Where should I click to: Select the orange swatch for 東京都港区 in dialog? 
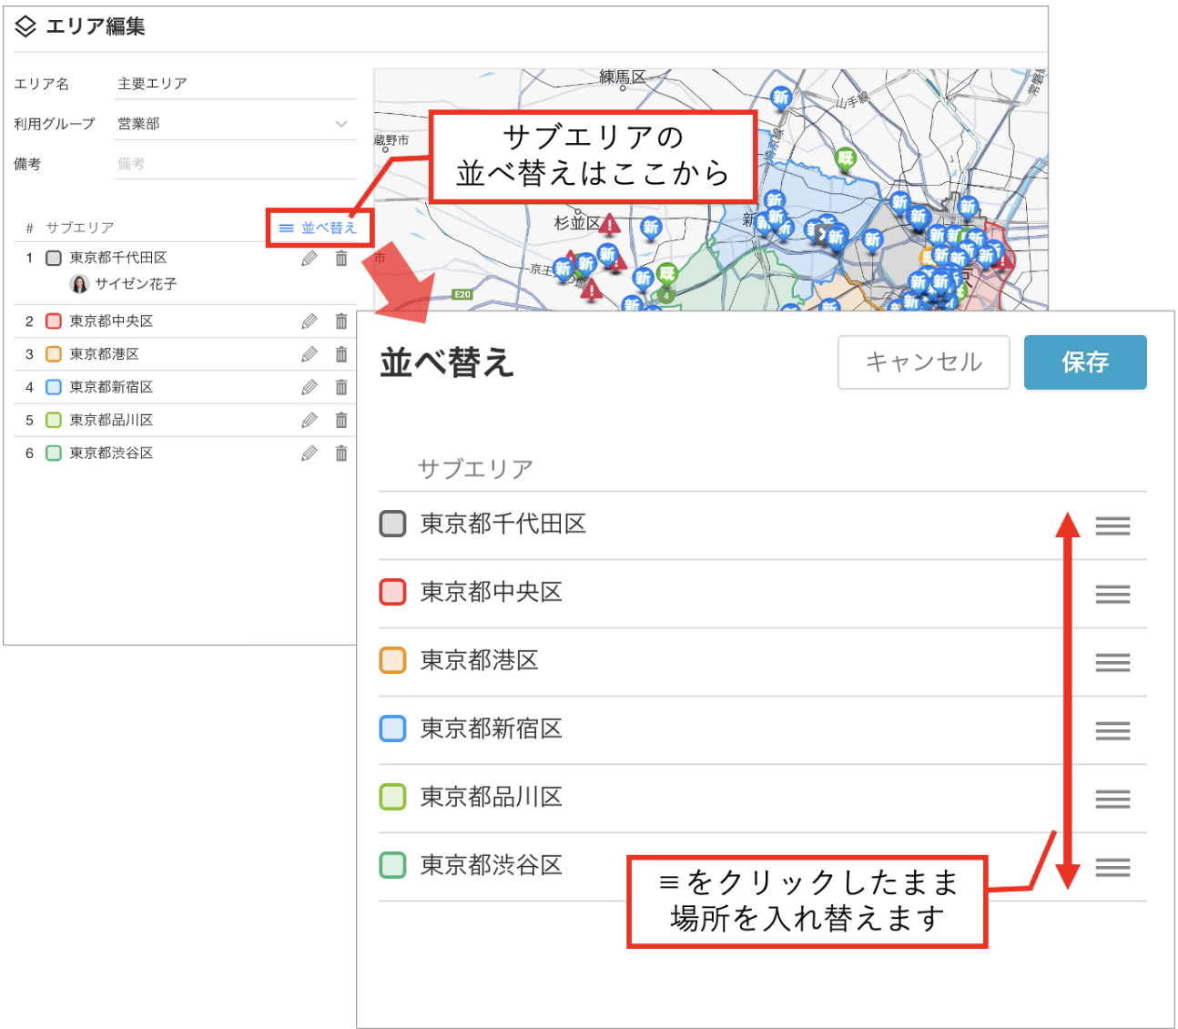click(392, 660)
